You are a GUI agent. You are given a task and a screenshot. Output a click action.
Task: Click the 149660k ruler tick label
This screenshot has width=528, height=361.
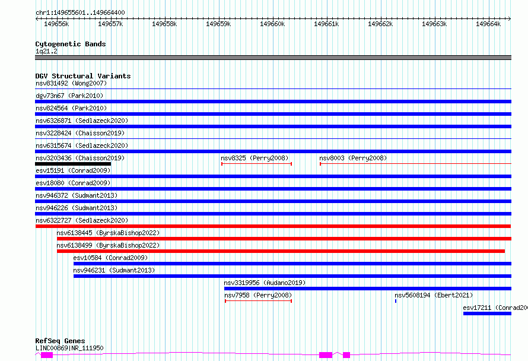272,24
